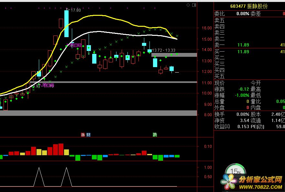This screenshot has height=192, width=285.
Task: Click the tall cyan candle at 17.80 peak
Action: [x=67, y=24]
